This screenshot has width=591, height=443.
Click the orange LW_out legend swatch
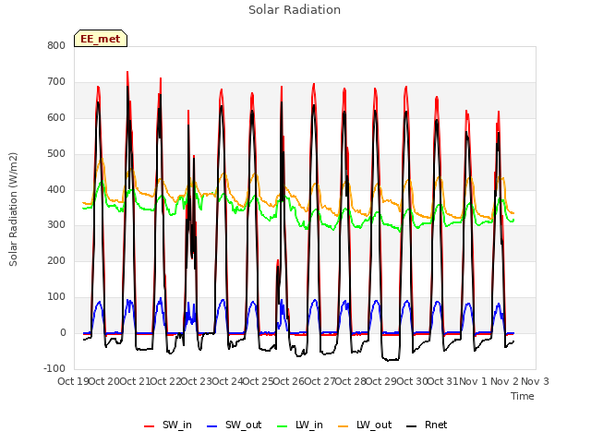coord(344,426)
